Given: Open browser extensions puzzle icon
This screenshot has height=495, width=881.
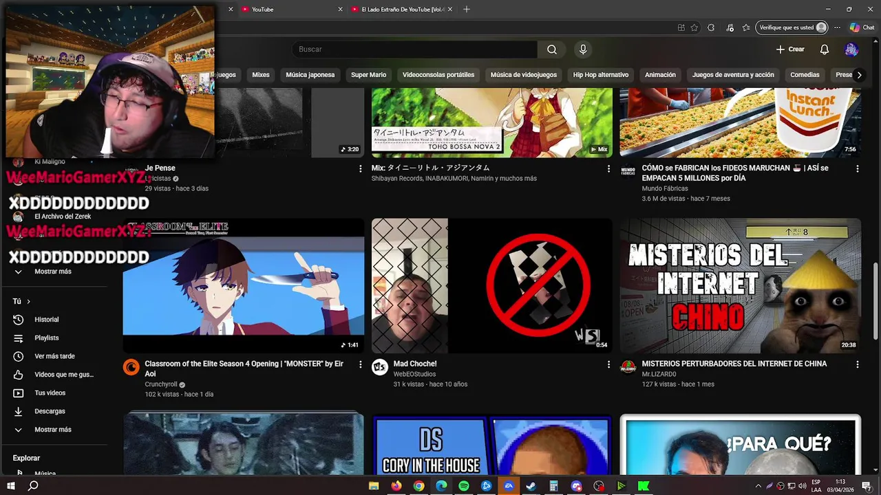Looking at the screenshot, I should click(711, 27).
